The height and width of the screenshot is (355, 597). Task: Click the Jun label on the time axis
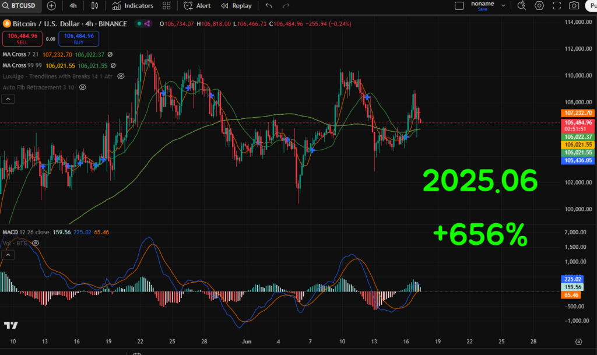(247, 342)
